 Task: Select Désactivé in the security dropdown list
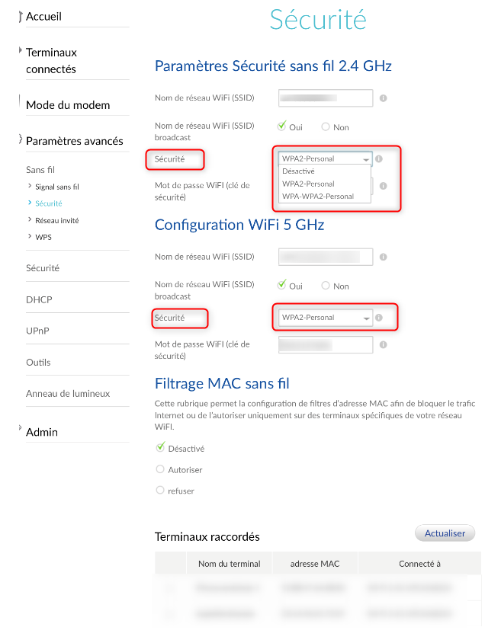(x=298, y=171)
